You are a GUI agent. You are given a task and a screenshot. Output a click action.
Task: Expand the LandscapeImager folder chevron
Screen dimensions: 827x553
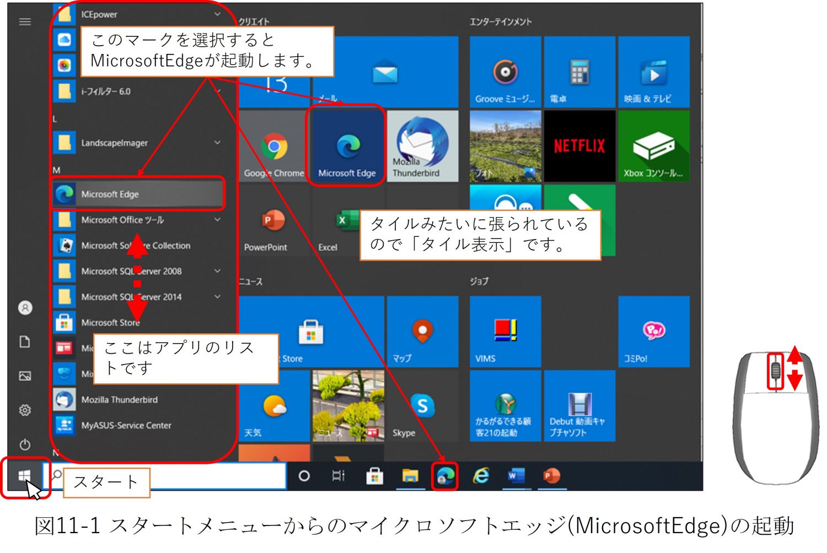click(x=218, y=143)
